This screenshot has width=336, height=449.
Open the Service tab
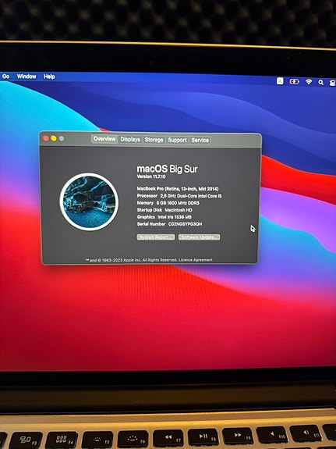tap(200, 140)
